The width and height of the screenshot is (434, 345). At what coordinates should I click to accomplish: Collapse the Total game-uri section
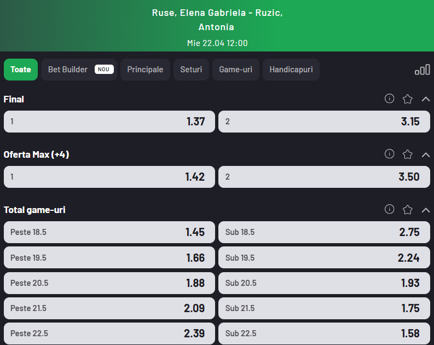point(426,210)
